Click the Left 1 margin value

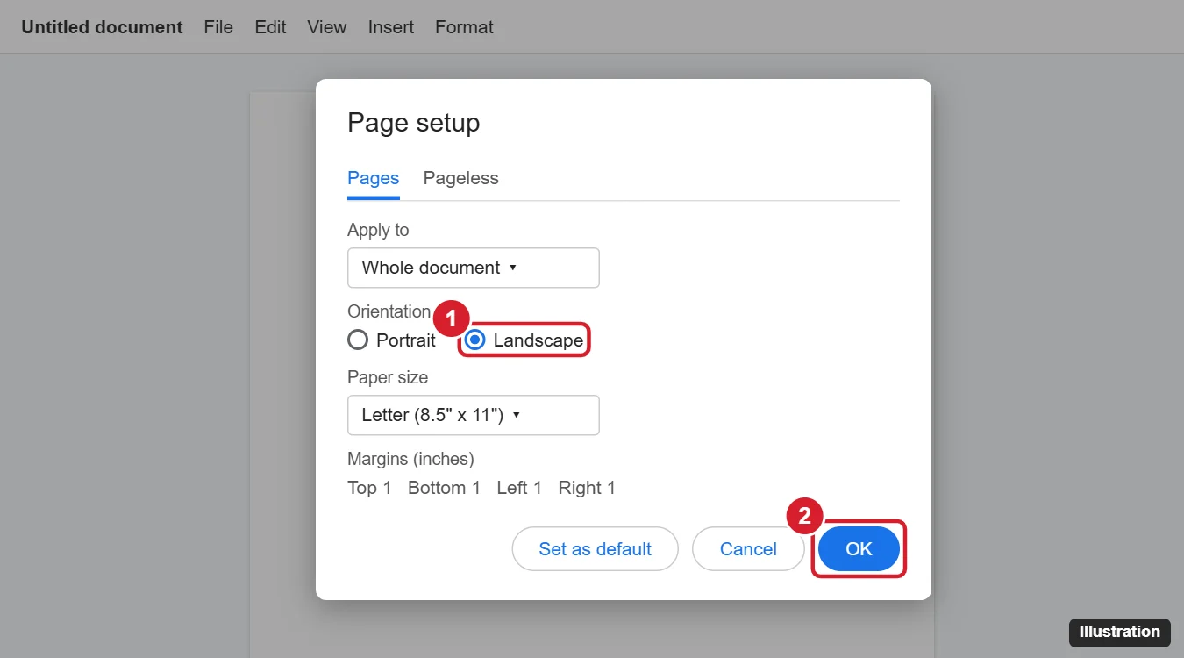(519, 488)
